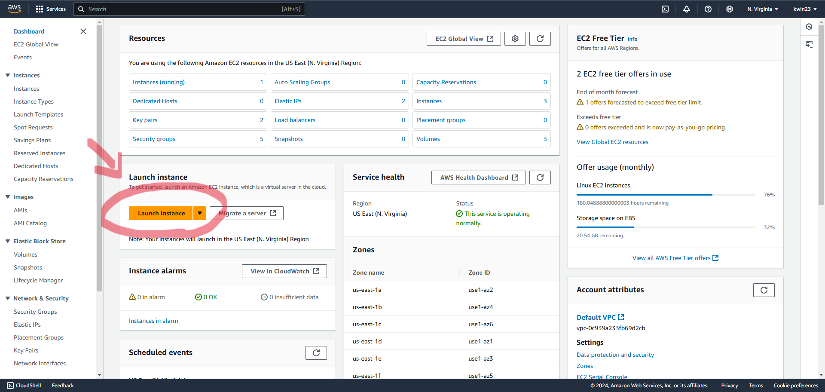
Task: Collapse the Instances sidebar section
Action: coord(8,75)
